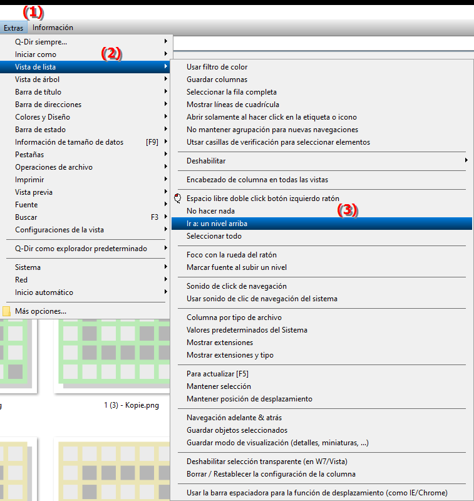Expand the Deshabilitar submenu
Image resolution: width=474 pixels, height=501 pixels.
(x=322, y=161)
